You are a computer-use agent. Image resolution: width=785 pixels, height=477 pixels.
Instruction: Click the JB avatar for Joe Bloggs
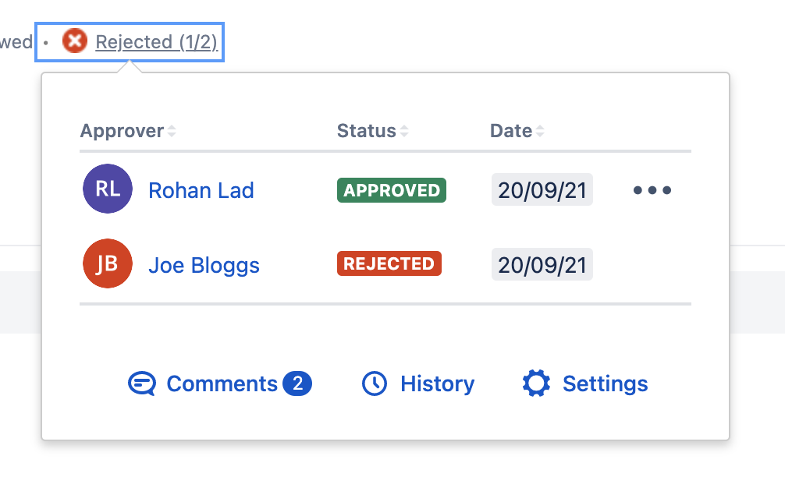coord(108,264)
